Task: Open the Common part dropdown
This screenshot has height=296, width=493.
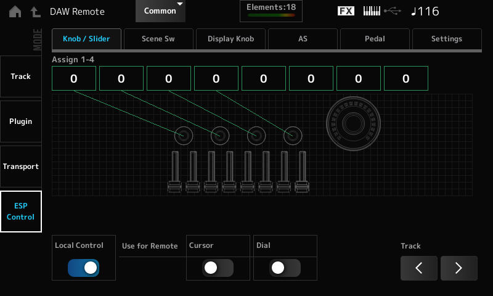Action: pos(160,11)
